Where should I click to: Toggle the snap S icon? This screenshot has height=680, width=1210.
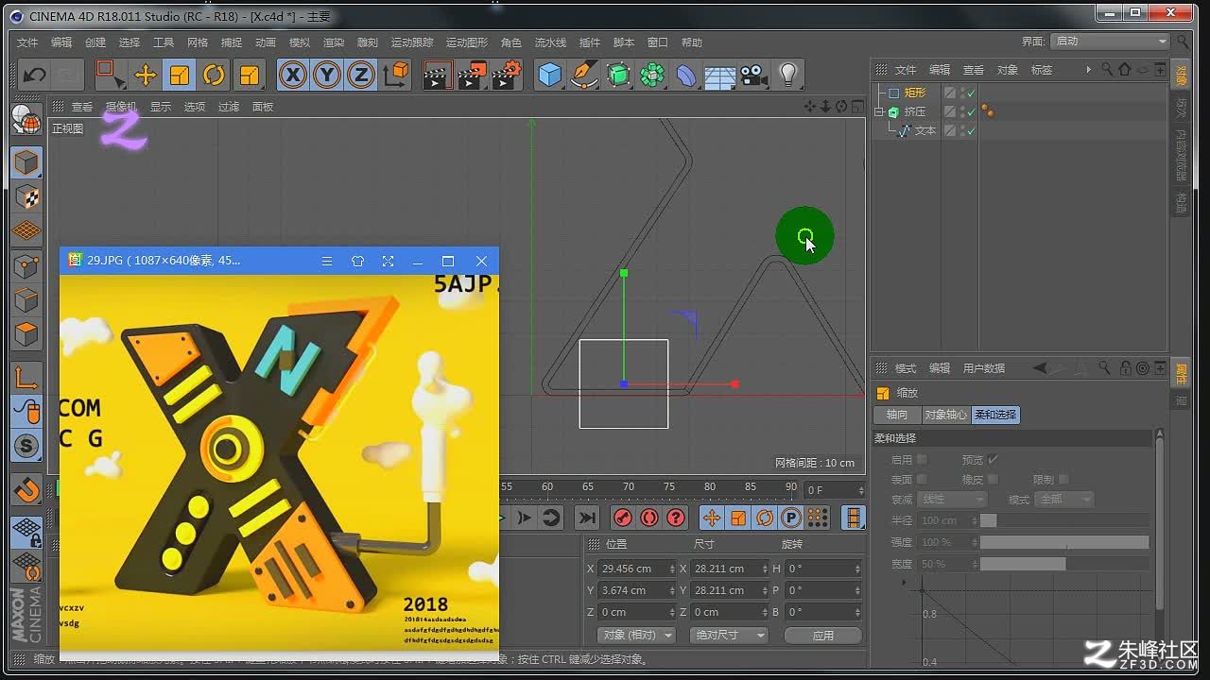pos(26,446)
